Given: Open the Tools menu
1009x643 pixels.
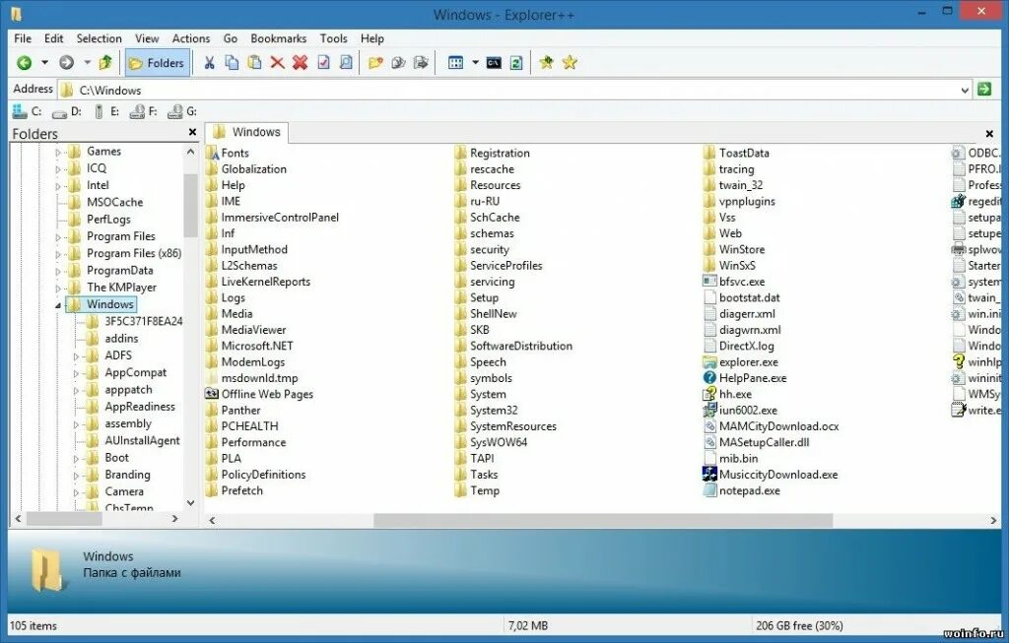Looking at the screenshot, I should (333, 38).
